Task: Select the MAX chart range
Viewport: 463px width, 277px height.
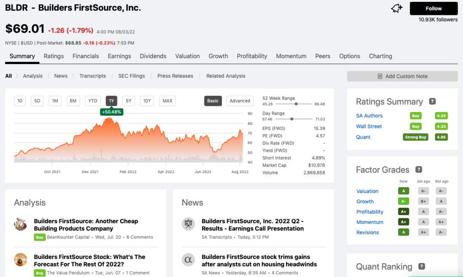Action: coord(167,101)
